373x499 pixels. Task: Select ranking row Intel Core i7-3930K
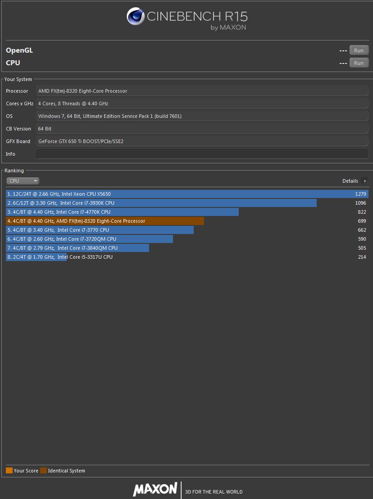point(187,203)
